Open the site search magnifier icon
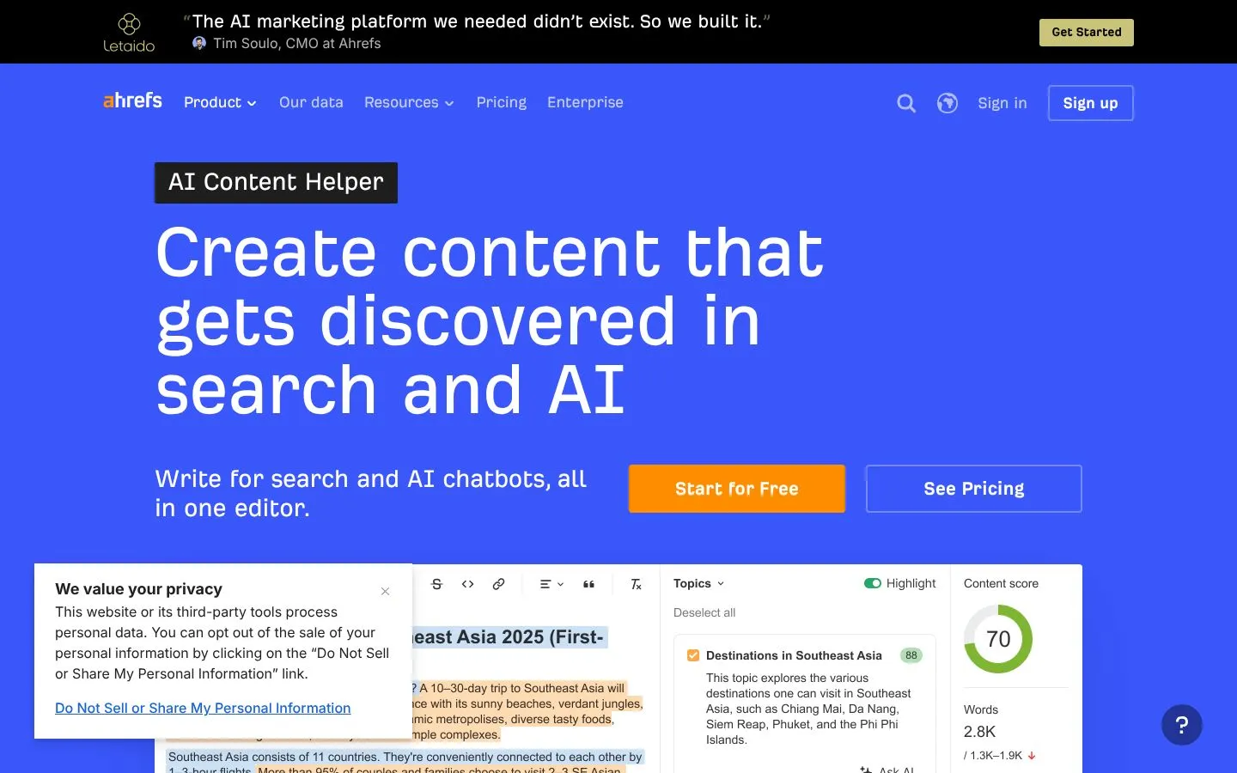1237x773 pixels. point(906,103)
